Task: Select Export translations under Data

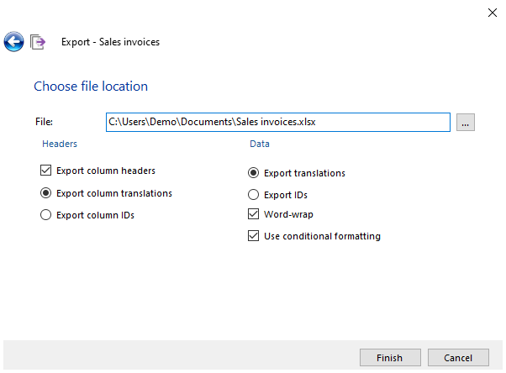Action: click(254, 173)
